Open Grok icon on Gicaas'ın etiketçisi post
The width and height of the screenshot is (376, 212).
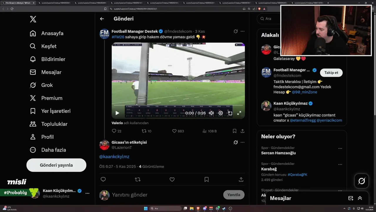[236, 143]
